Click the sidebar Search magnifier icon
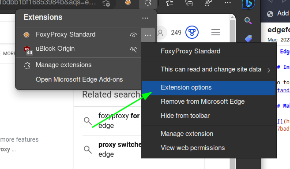 point(248,21)
